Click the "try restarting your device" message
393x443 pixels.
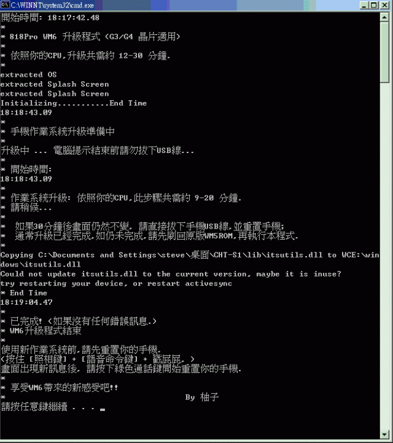(116, 283)
